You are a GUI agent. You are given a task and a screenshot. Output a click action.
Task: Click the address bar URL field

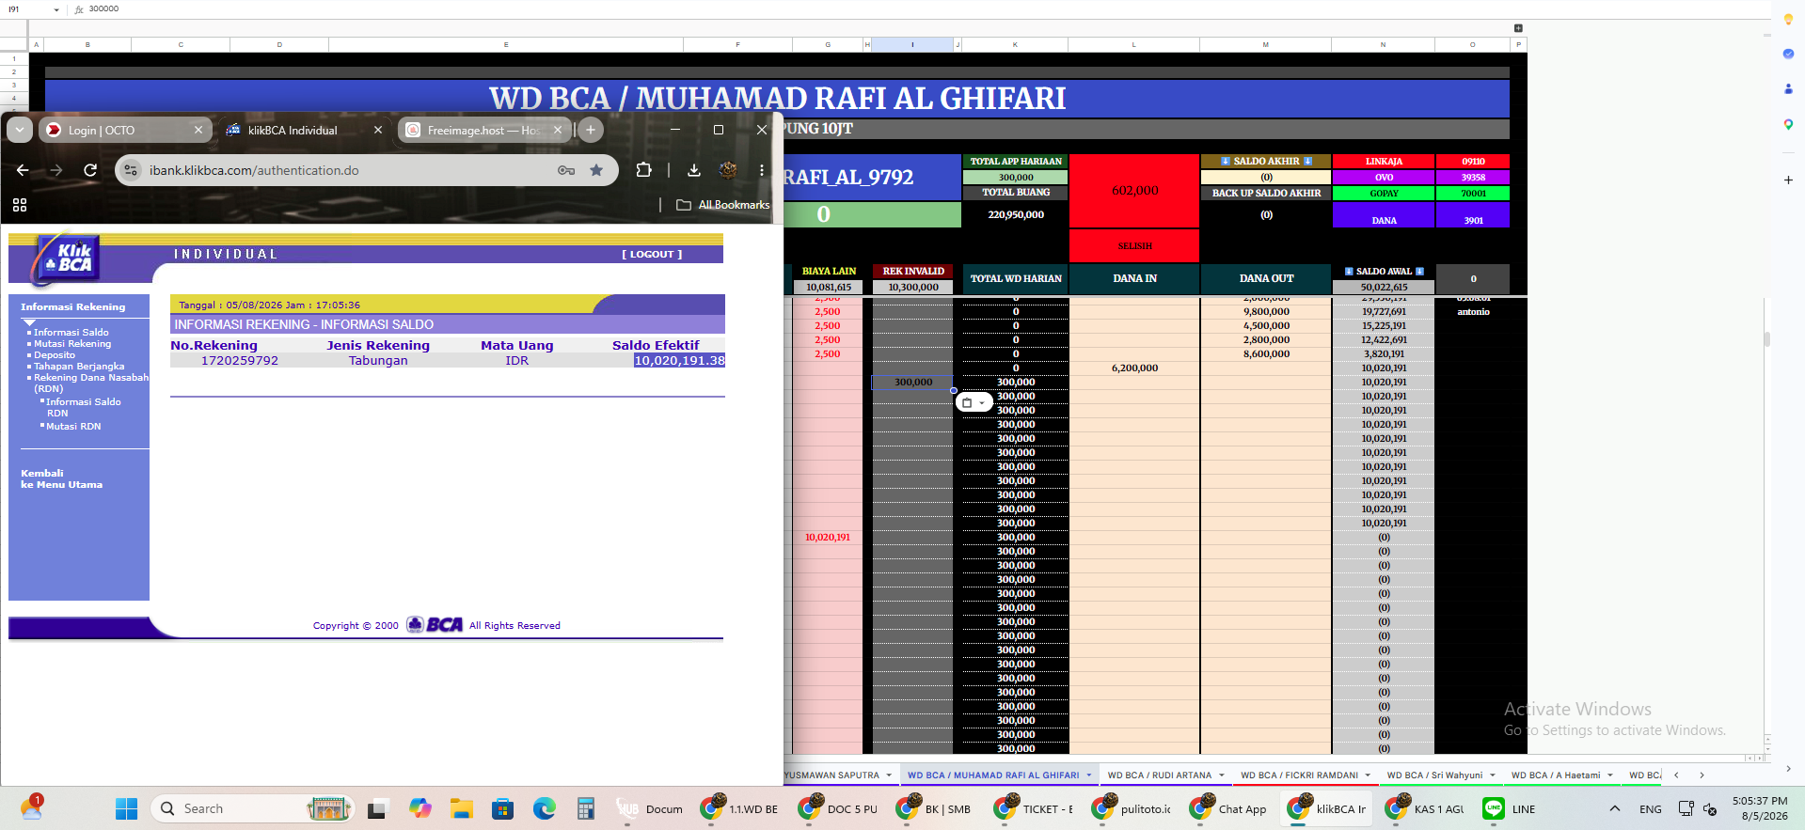(348, 170)
